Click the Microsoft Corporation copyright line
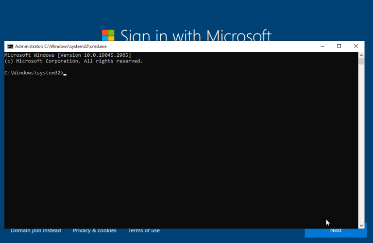 pyautogui.click(x=73, y=61)
